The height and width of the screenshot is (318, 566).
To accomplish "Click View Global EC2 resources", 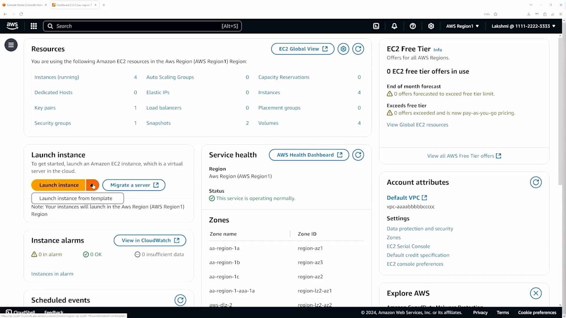I will (x=417, y=125).
